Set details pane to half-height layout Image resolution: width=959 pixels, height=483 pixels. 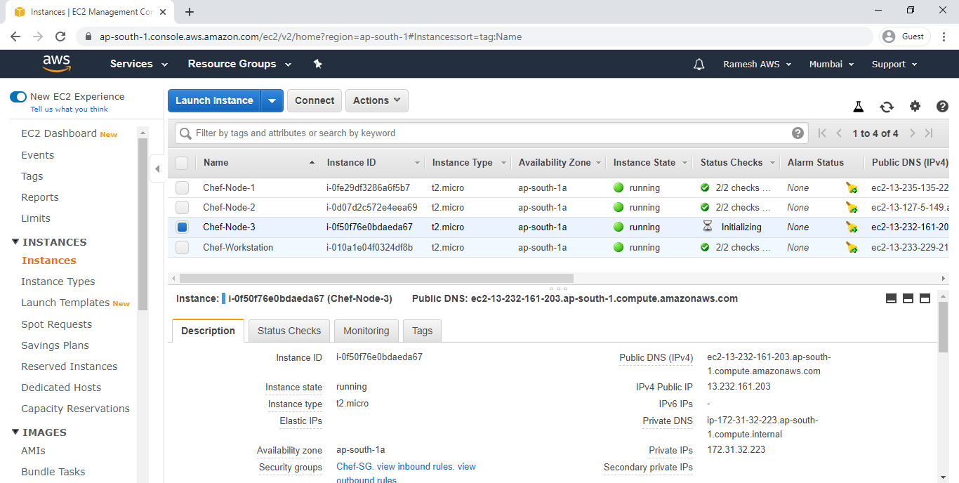(x=908, y=298)
